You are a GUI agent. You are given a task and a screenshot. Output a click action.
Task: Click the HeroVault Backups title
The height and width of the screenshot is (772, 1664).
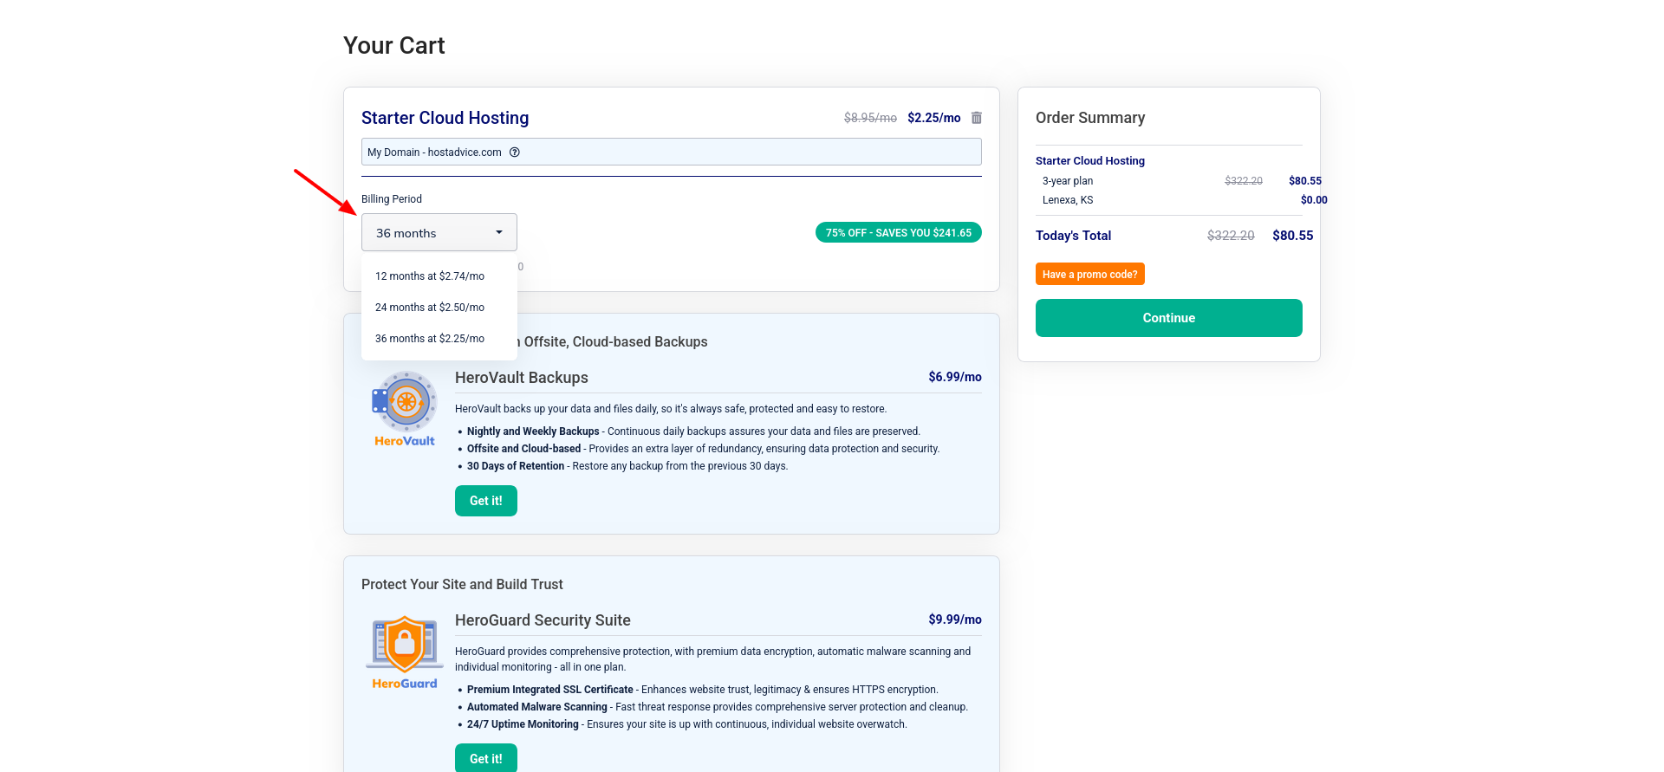click(x=522, y=378)
